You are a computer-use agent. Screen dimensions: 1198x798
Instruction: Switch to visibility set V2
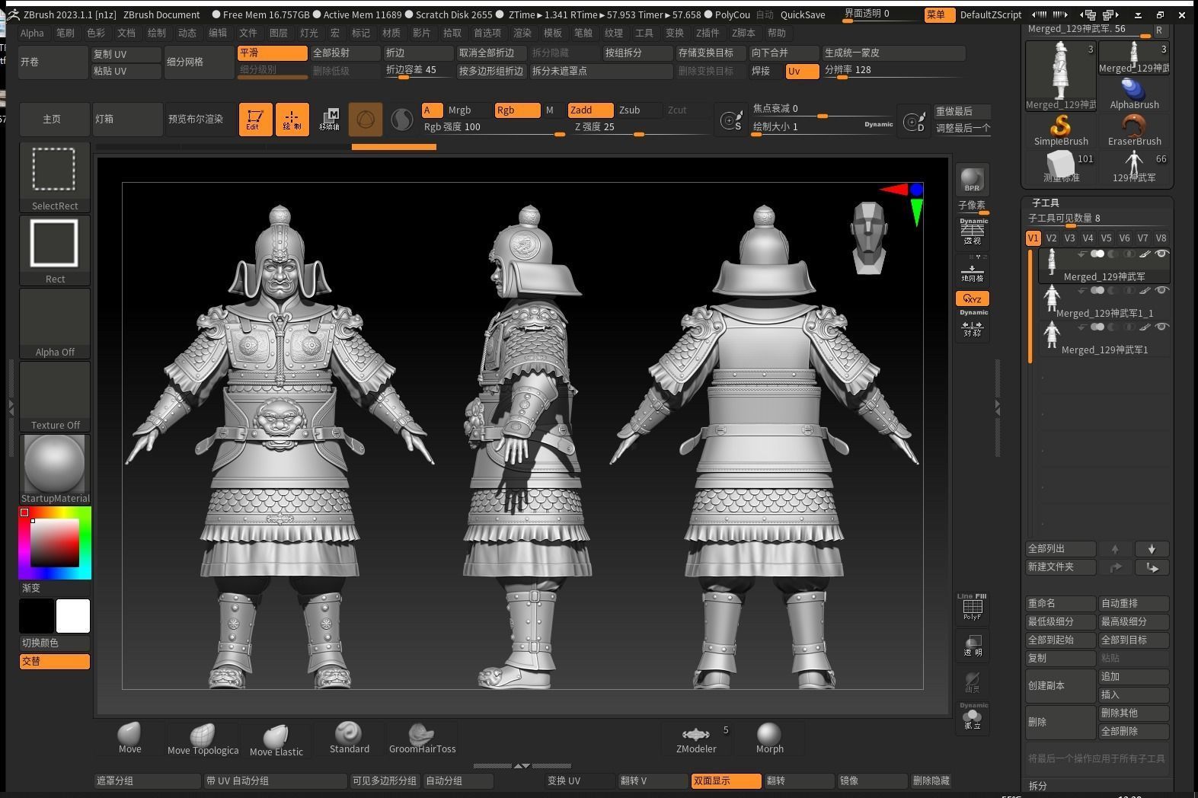click(1051, 238)
